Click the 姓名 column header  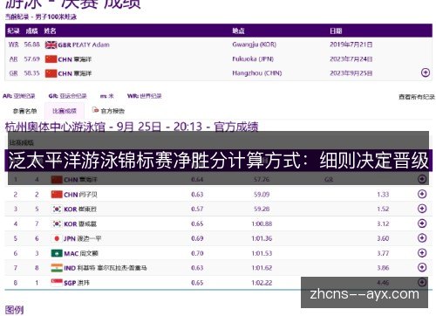point(50,31)
